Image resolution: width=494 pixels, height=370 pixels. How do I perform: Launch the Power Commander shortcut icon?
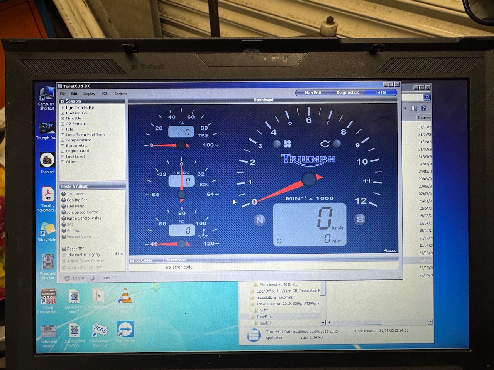click(48, 301)
